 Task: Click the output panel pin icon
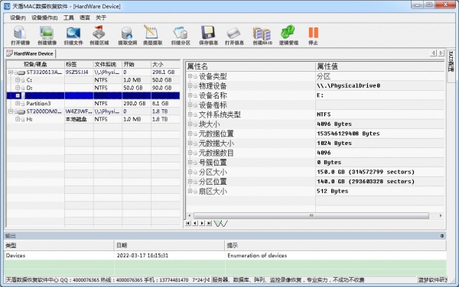pos(442,236)
